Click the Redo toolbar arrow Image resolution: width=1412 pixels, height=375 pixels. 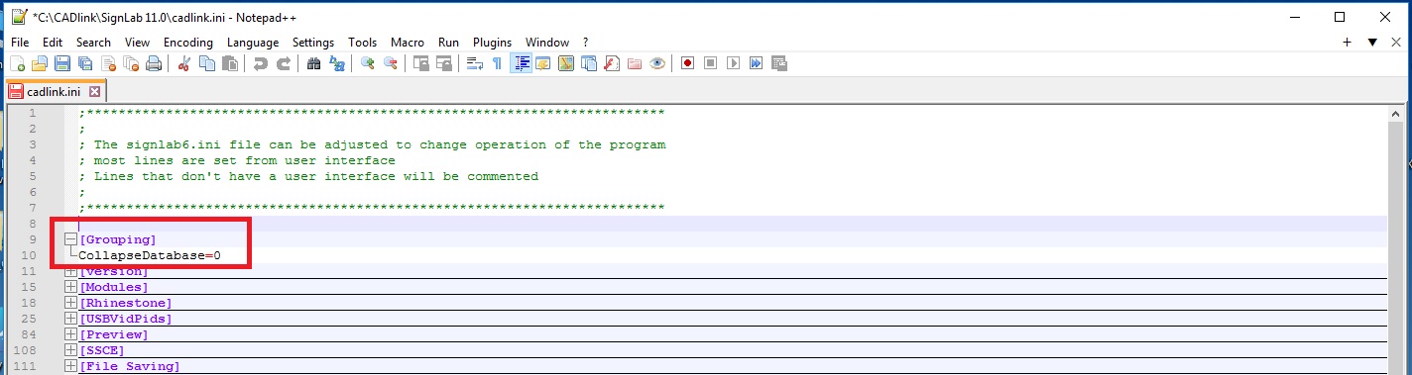point(284,63)
